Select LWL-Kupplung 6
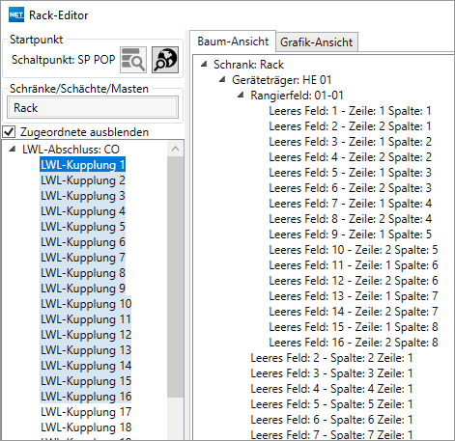The height and width of the screenshot is (441, 455). (x=83, y=242)
